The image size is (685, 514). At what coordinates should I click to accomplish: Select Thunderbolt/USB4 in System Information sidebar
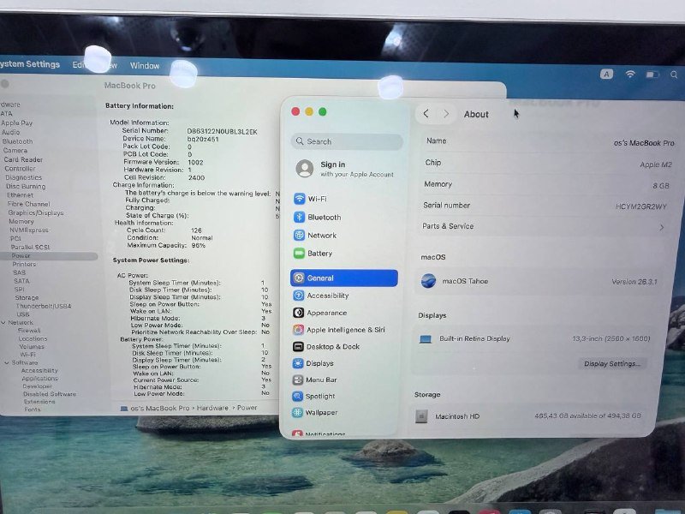(x=44, y=306)
